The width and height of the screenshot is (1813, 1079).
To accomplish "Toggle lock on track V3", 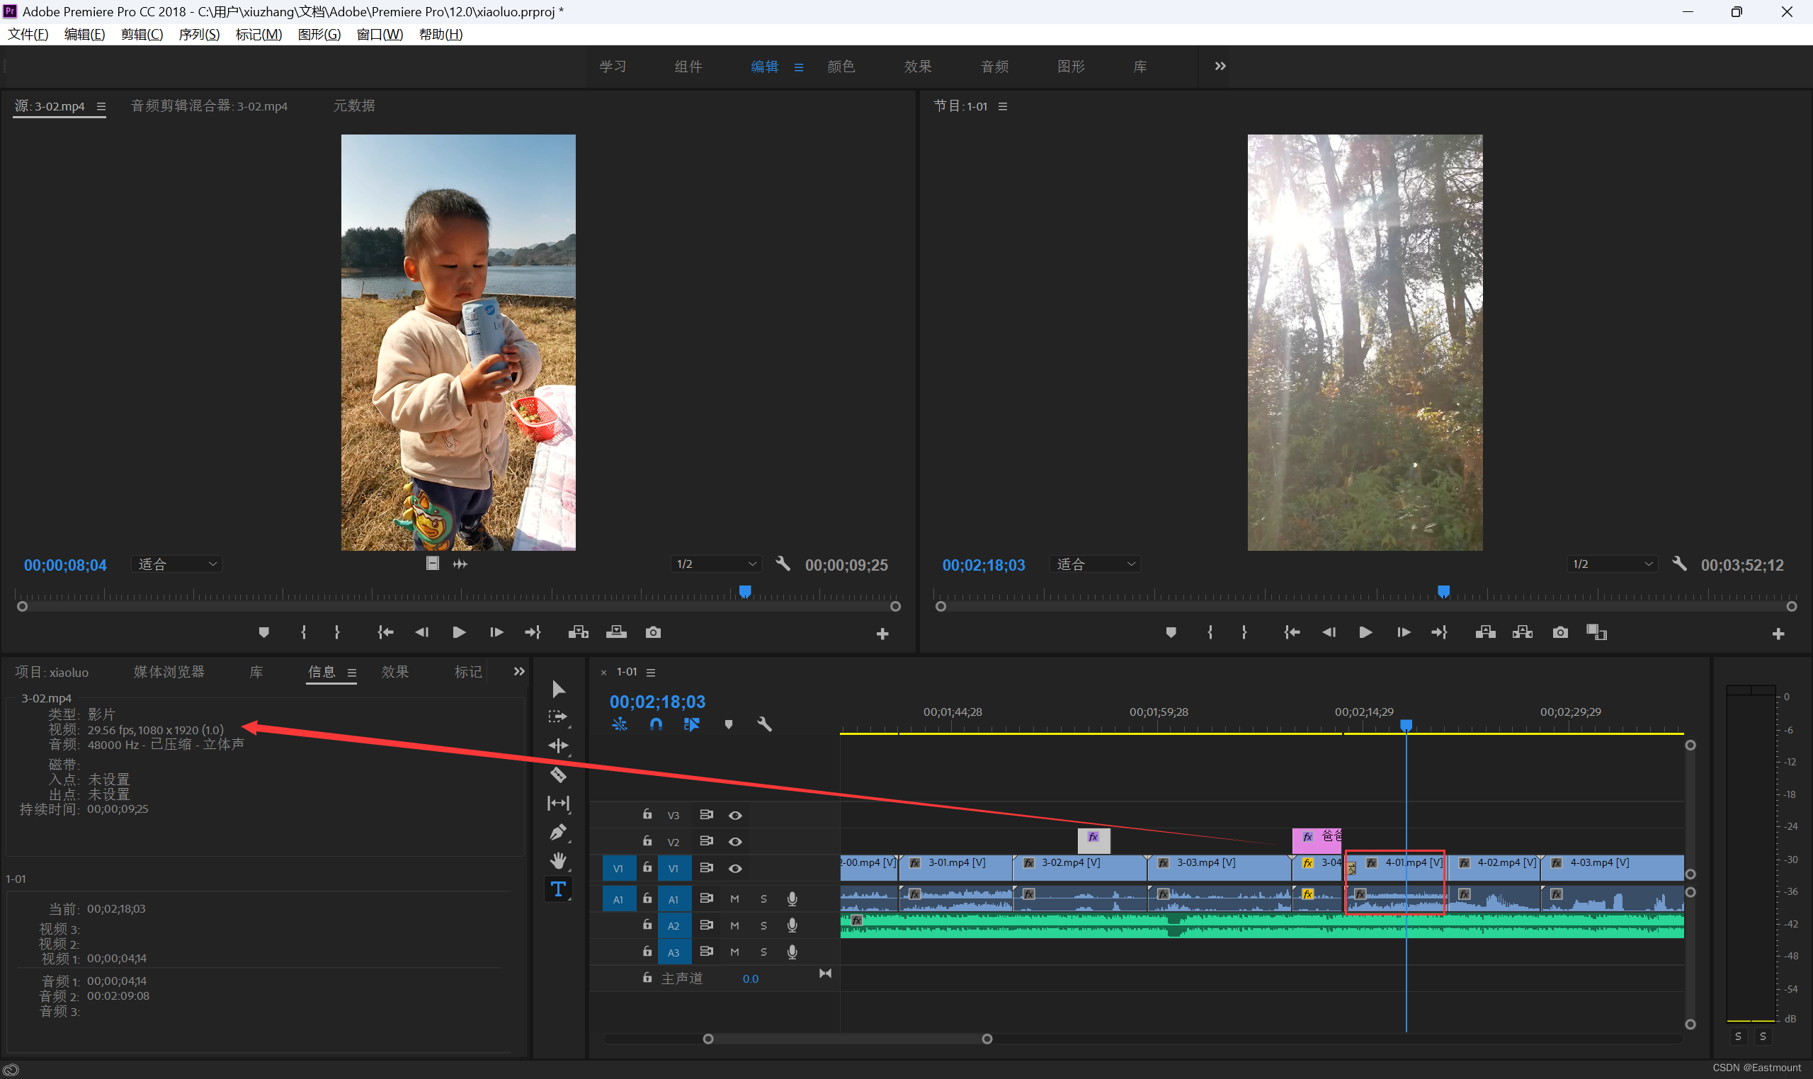I will (647, 814).
